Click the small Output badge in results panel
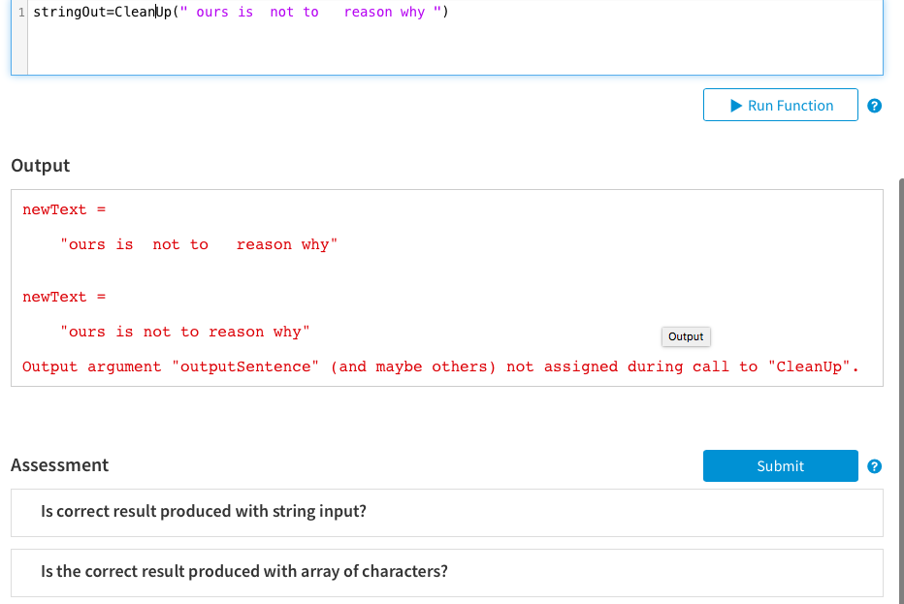The height and width of the screenshot is (604, 904). (x=685, y=336)
